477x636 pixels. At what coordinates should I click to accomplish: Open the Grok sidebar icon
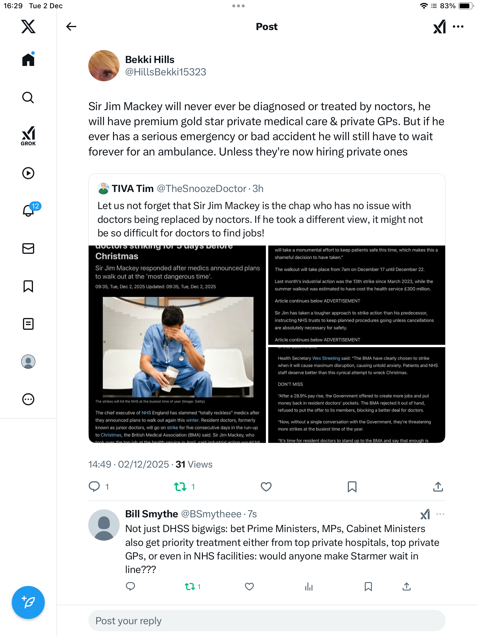click(x=28, y=136)
